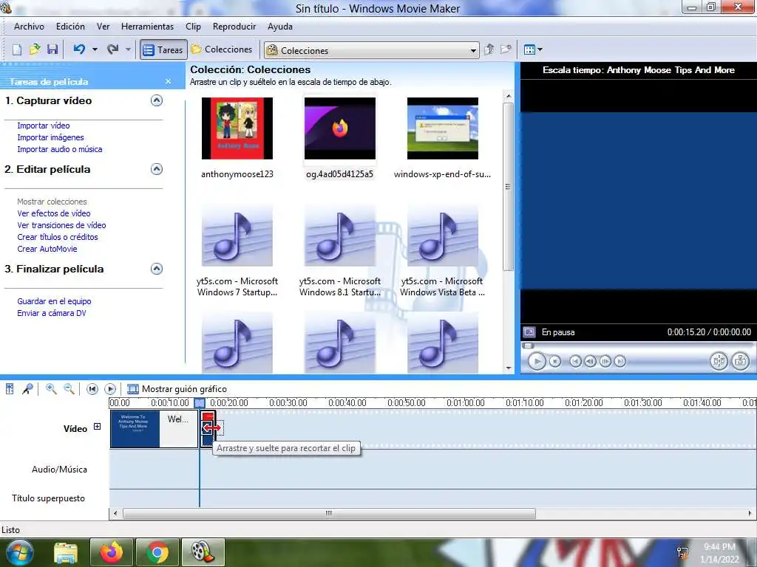Open the Ayuda menu
757x567 pixels.
280,27
